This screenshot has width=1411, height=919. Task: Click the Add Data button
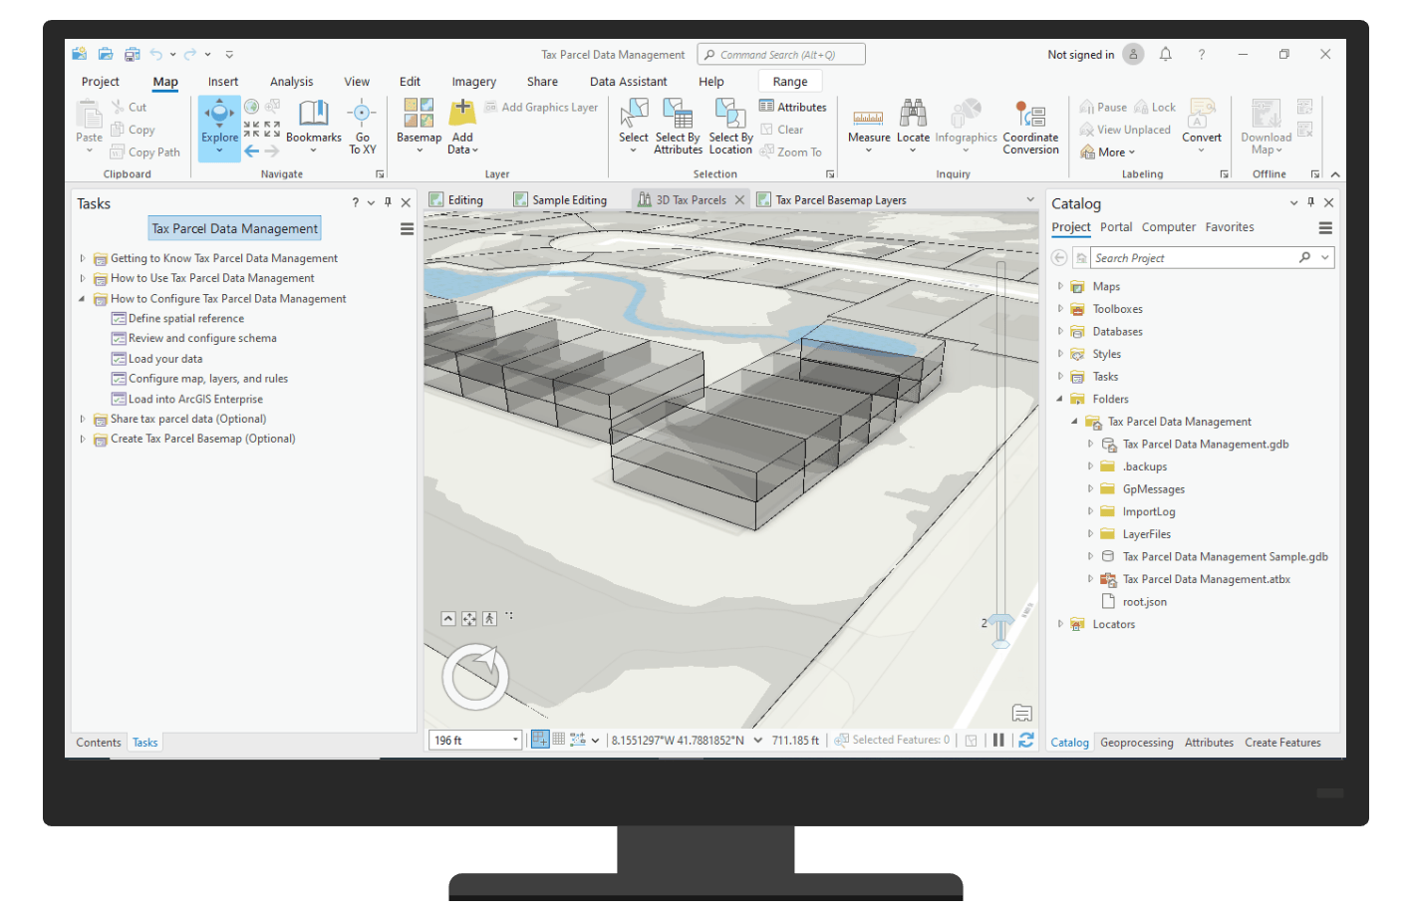461,126
